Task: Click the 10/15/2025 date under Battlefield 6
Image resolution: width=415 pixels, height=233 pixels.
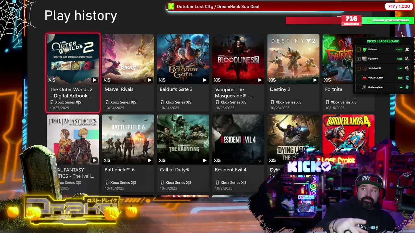Action: click(114, 188)
